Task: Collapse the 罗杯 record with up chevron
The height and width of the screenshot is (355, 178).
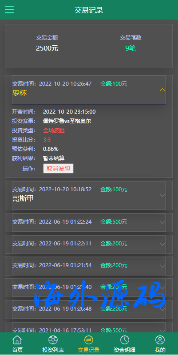Action: coord(162,90)
